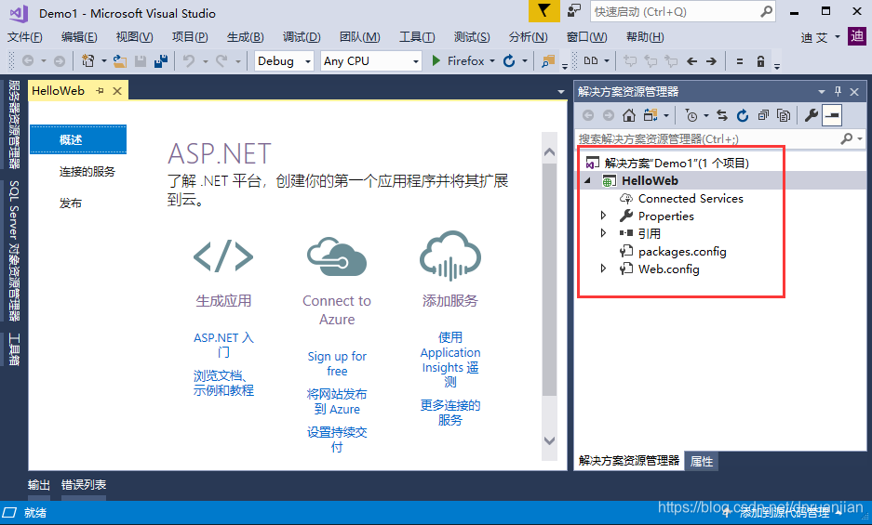Click the Collapse All icon in Solution Explorer
This screenshot has height=525, width=872.
coord(763,115)
